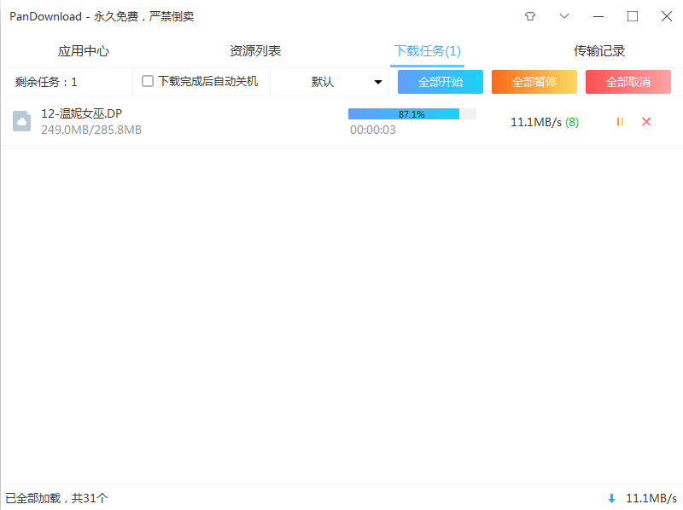Pause the 12-温妮女巫.DP download

(x=620, y=122)
